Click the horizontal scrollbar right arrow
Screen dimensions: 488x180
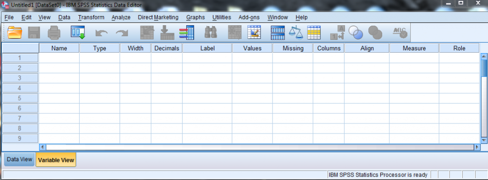pyautogui.click(x=477, y=147)
